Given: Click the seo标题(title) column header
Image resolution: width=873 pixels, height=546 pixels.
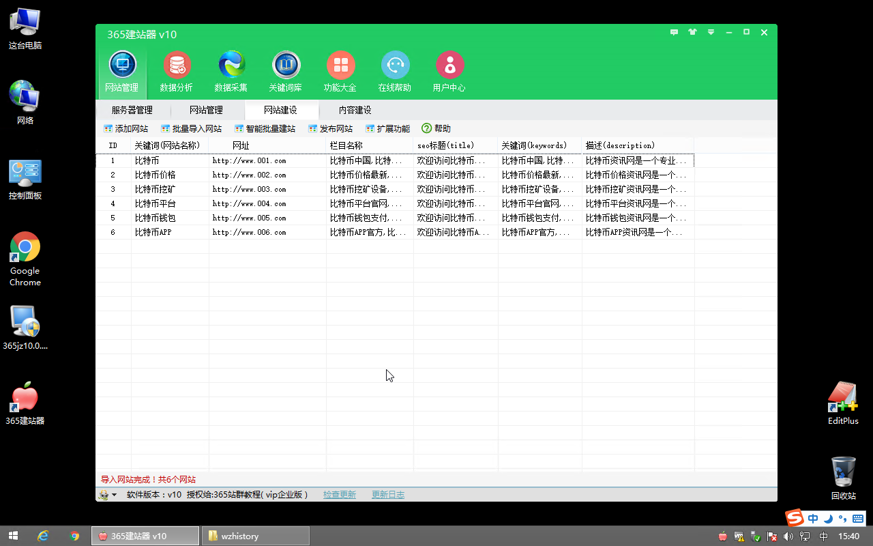Looking at the screenshot, I should (456, 145).
